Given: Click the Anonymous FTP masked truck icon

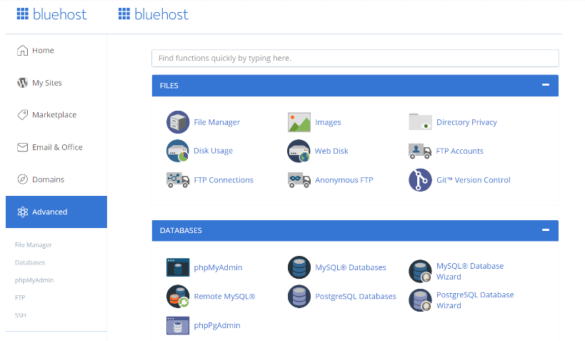Looking at the screenshot, I should tap(299, 179).
